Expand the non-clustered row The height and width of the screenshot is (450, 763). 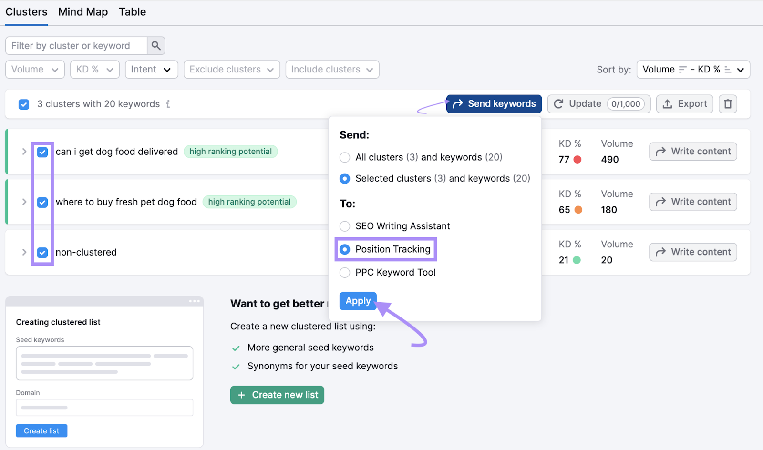coord(24,252)
